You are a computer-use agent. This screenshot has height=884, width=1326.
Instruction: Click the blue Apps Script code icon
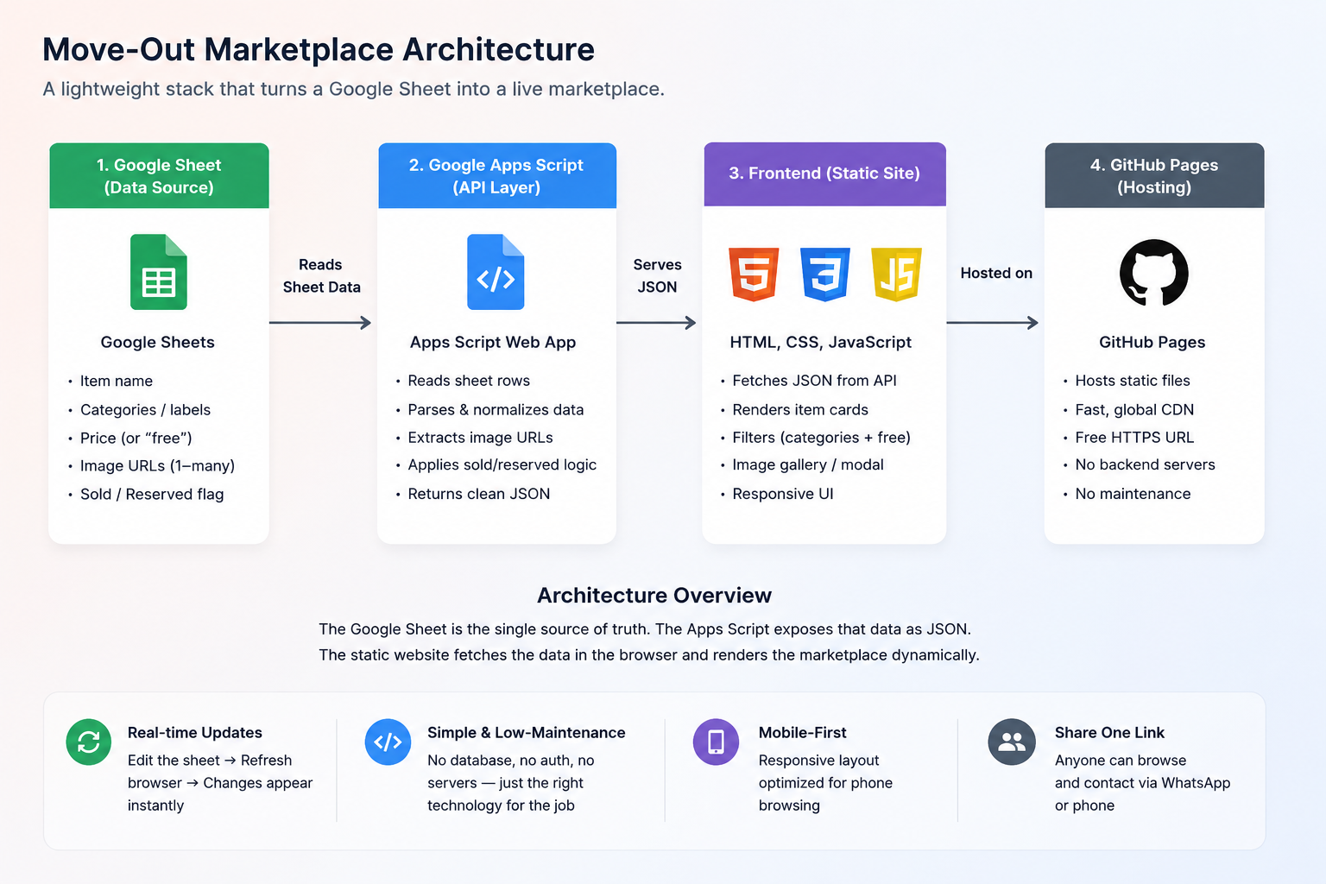pyautogui.click(x=496, y=272)
